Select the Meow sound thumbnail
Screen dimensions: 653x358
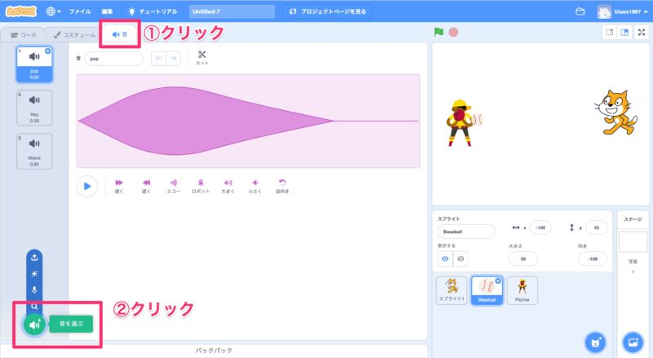click(x=34, y=152)
